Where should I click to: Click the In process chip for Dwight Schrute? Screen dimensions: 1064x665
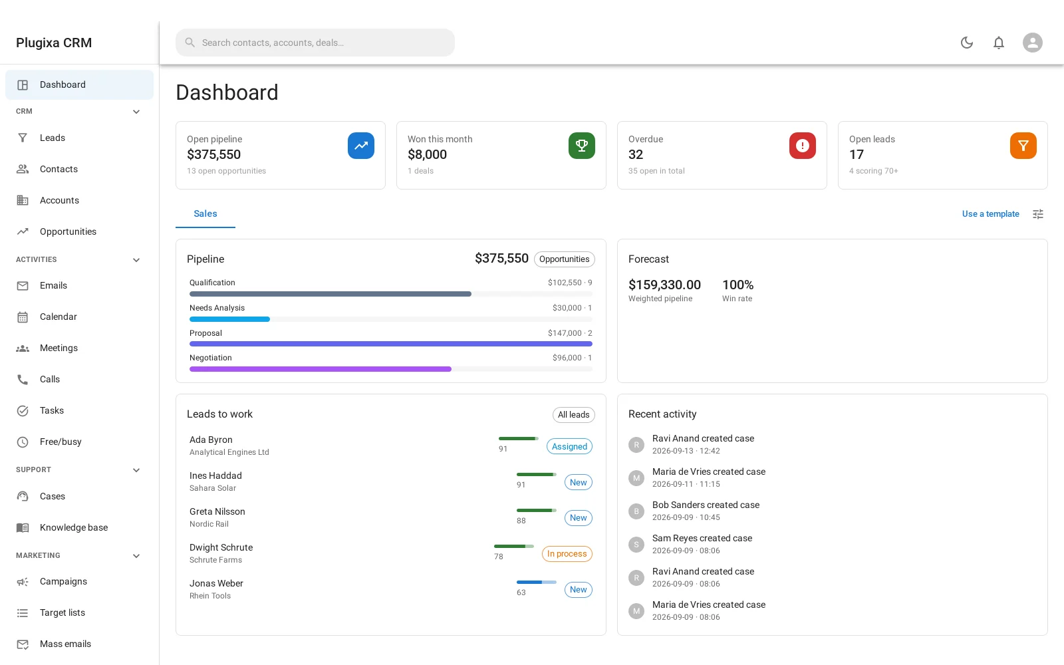pyautogui.click(x=567, y=554)
